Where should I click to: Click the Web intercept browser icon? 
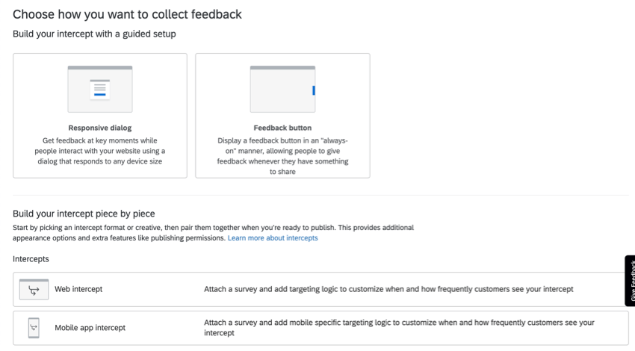coord(34,290)
